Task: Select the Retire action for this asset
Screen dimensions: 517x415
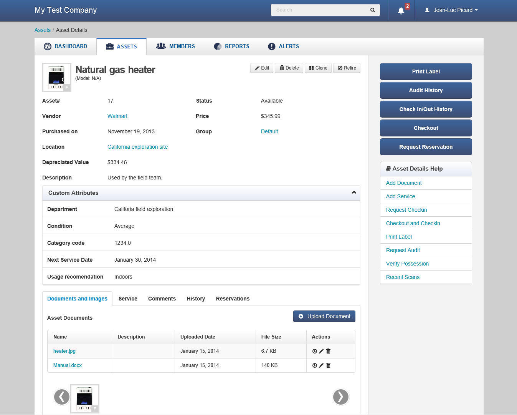Action: point(347,68)
